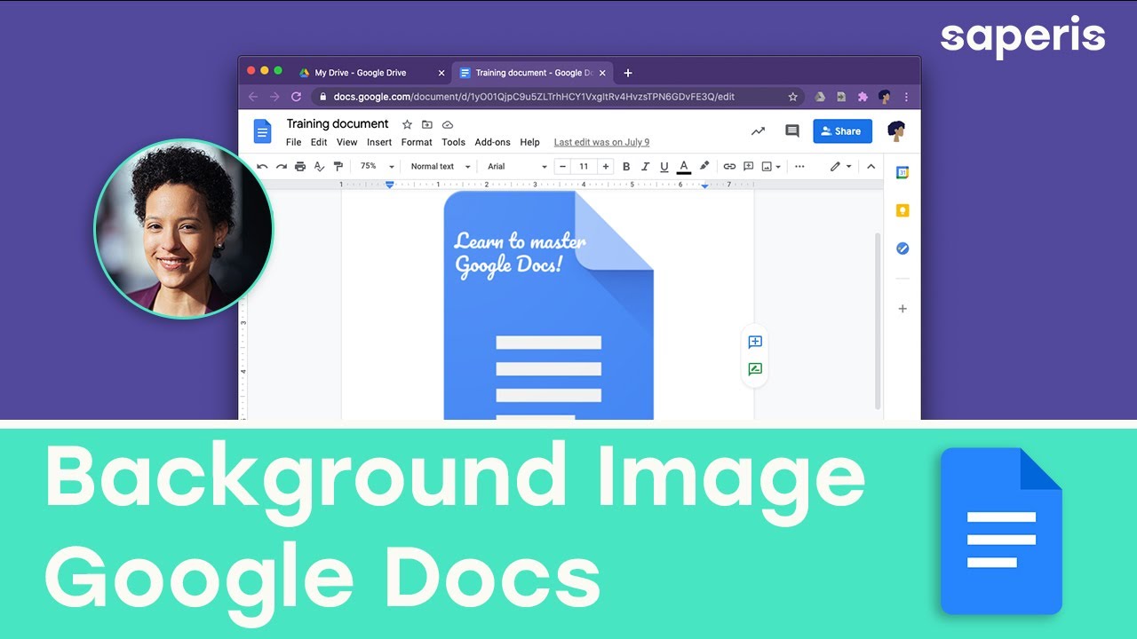
Task: Open the View menu
Action: point(346,142)
